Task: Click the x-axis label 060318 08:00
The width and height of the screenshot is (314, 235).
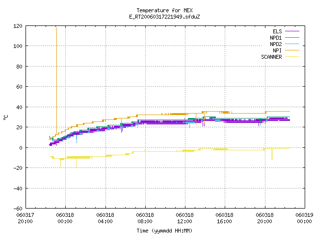Action: click(145, 218)
